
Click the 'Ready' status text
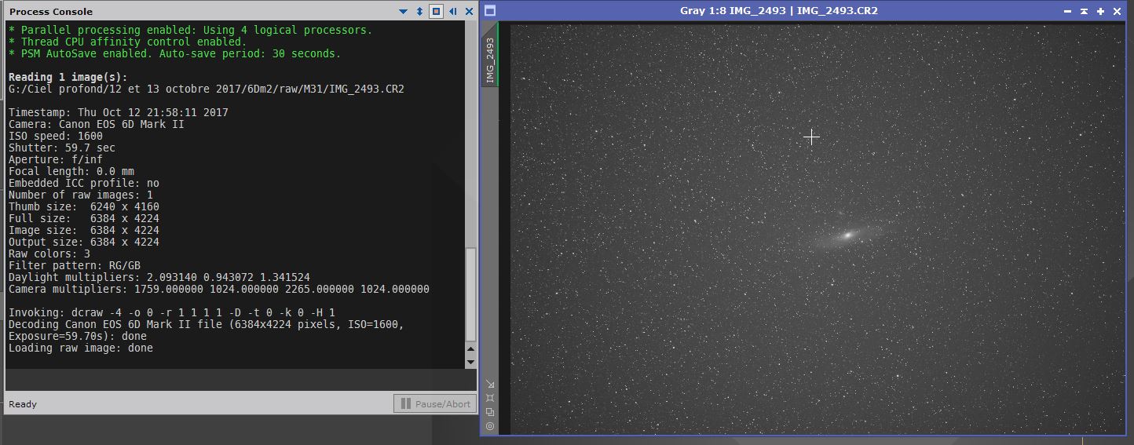[x=23, y=404]
